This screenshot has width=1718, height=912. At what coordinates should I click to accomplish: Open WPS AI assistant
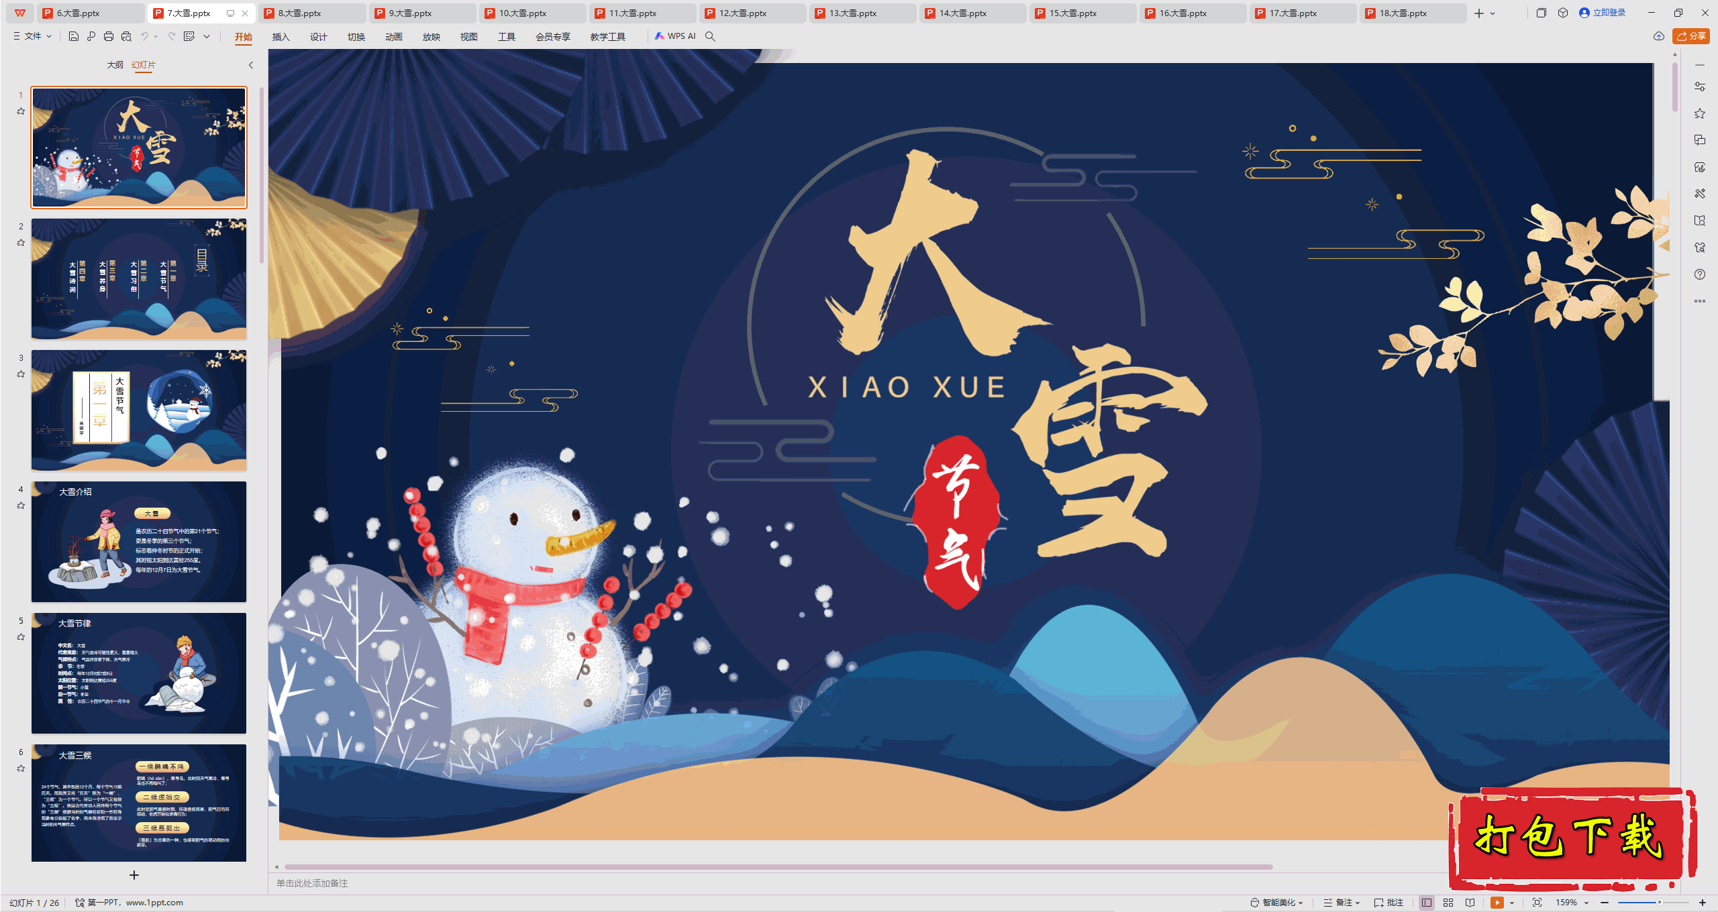click(x=676, y=36)
